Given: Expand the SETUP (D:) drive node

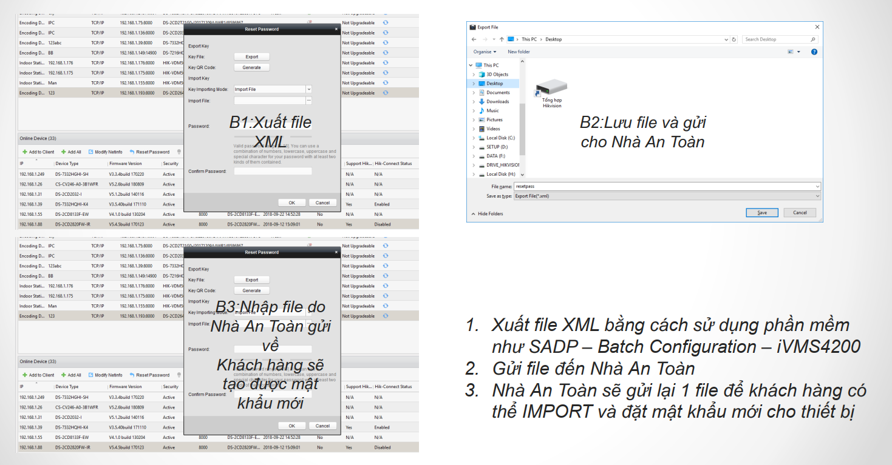Looking at the screenshot, I should pyautogui.click(x=474, y=147).
